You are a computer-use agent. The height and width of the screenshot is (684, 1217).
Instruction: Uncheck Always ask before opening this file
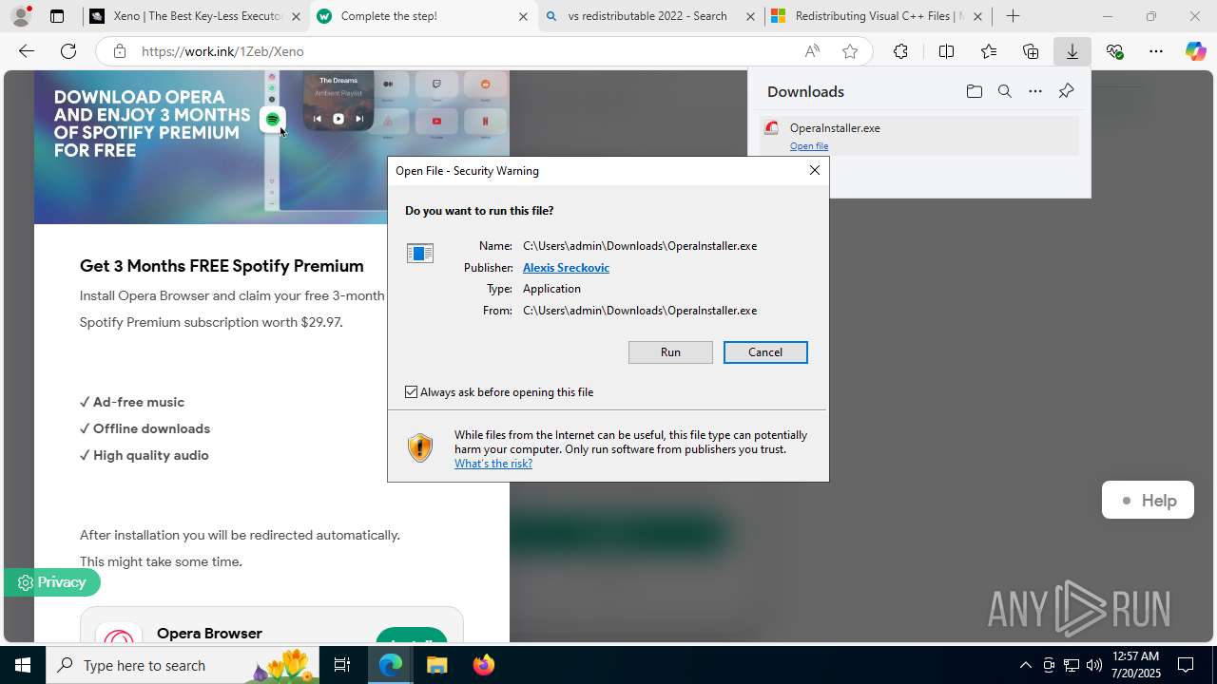tap(411, 391)
